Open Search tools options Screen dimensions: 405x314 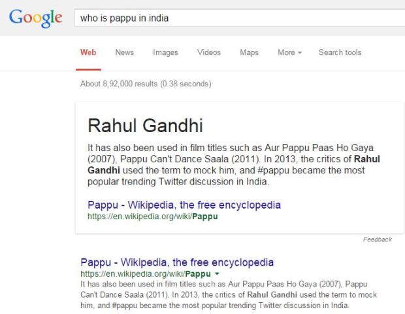click(340, 52)
